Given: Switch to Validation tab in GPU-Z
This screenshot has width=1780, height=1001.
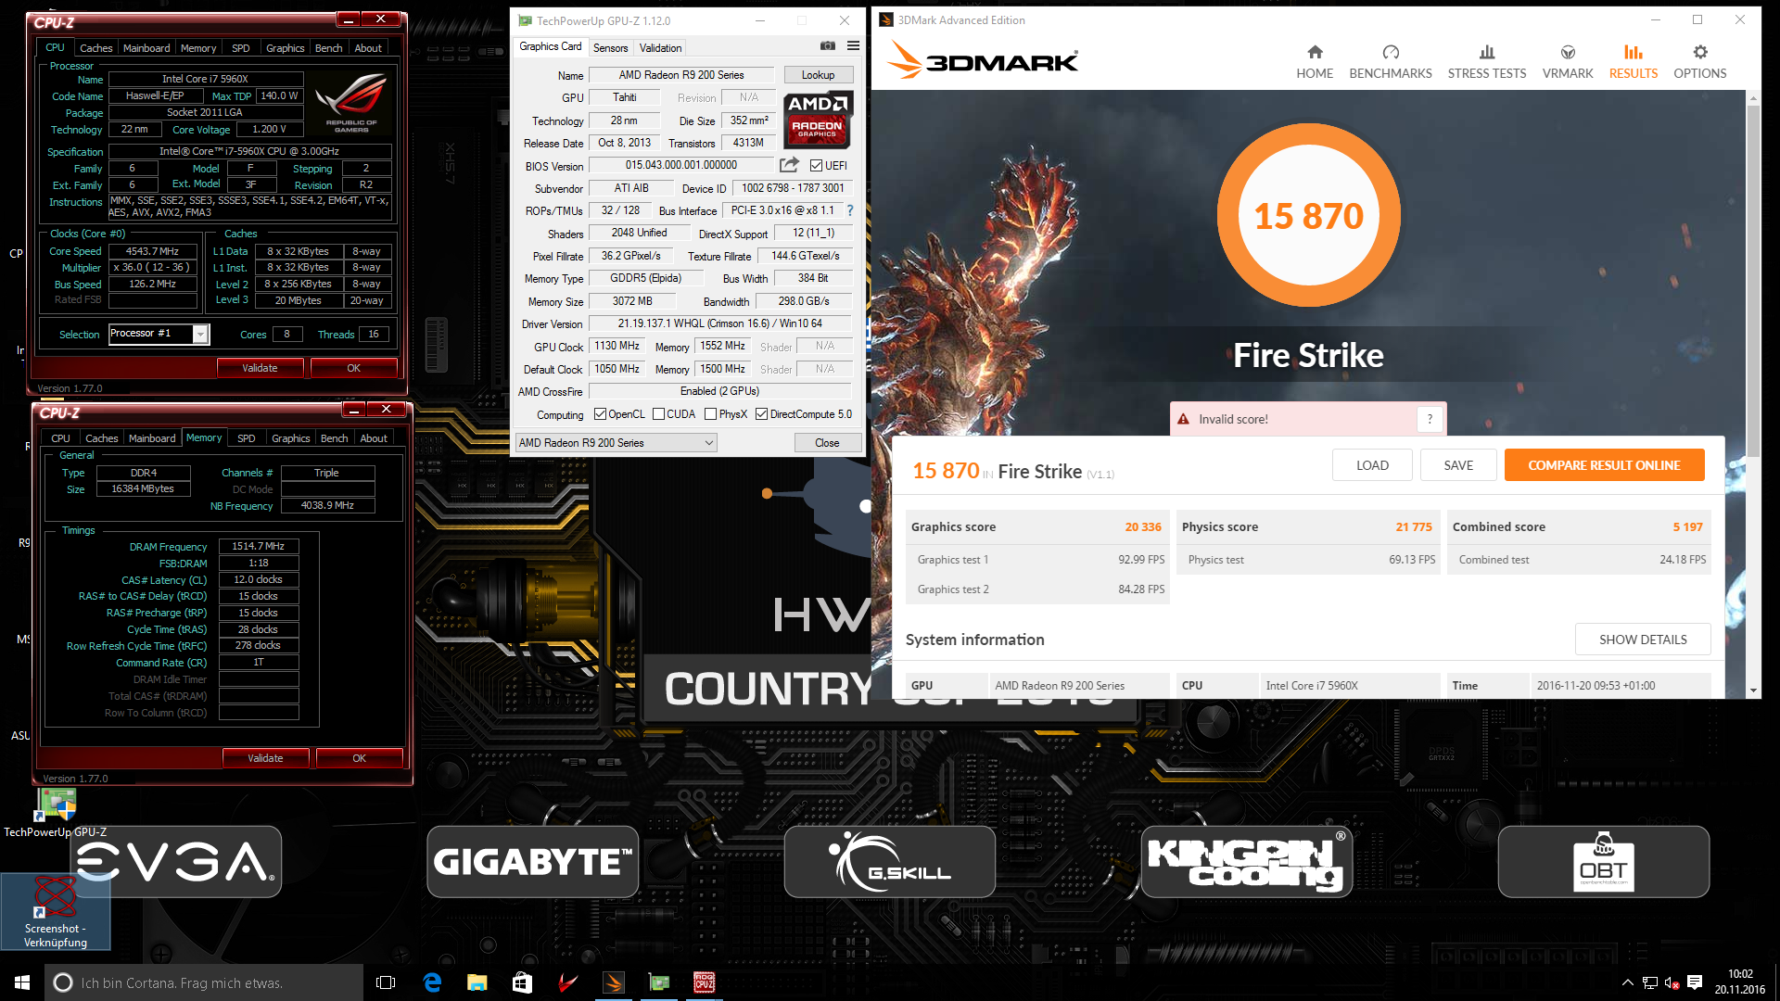Looking at the screenshot, I should tap(660, 47).
